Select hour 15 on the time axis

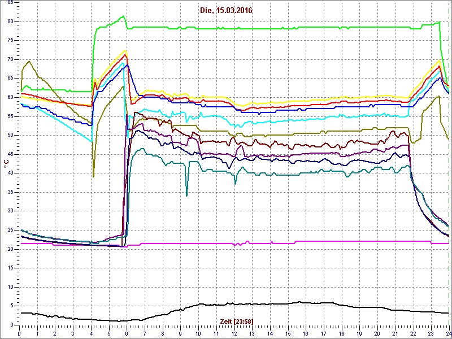click(x=288, y=333)
